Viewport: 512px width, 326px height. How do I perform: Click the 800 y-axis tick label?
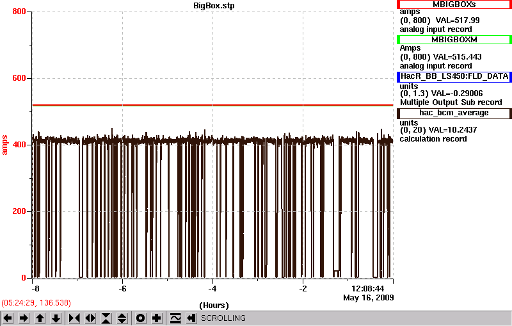[19, 12]
